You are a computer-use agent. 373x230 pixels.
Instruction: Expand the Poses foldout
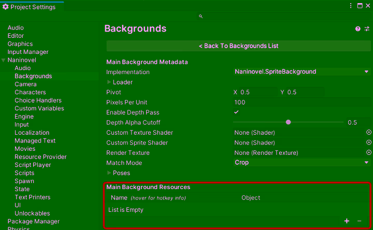pyautogui.click(x=109, y=173)
